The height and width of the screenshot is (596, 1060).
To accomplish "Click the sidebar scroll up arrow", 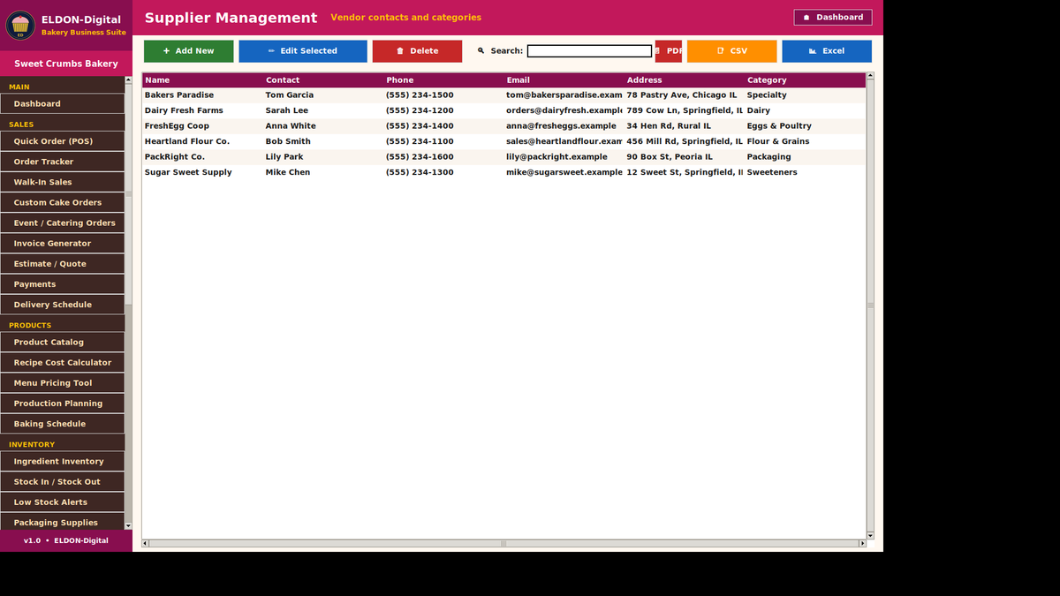I will point(128,82).
